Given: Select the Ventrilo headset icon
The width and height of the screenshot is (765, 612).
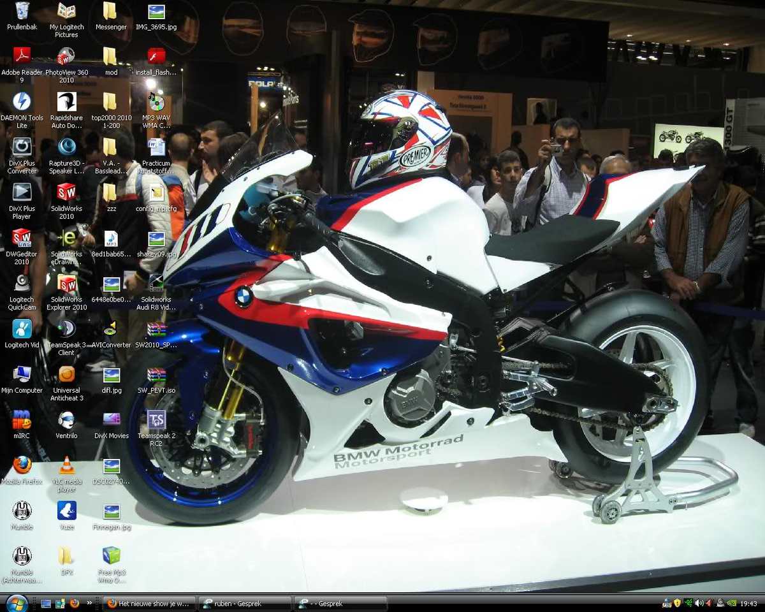Looking at the screenshot, I should point(66,419).
